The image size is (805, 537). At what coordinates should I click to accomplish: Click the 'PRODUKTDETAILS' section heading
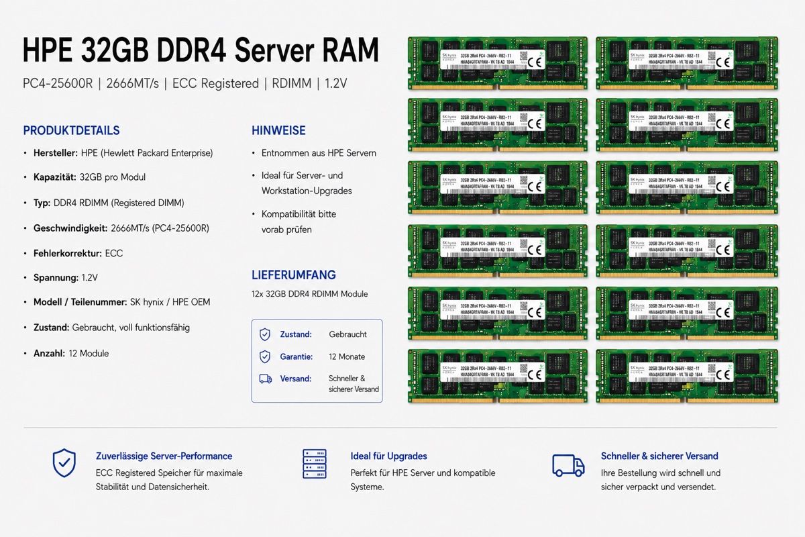click(x=71, y=130)
